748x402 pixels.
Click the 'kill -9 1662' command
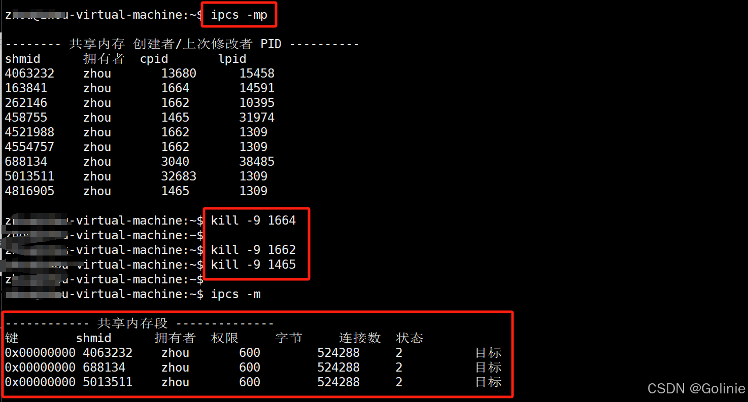coord(253,250)
